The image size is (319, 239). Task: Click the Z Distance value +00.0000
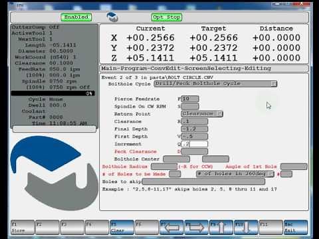[x=276, y=58]
